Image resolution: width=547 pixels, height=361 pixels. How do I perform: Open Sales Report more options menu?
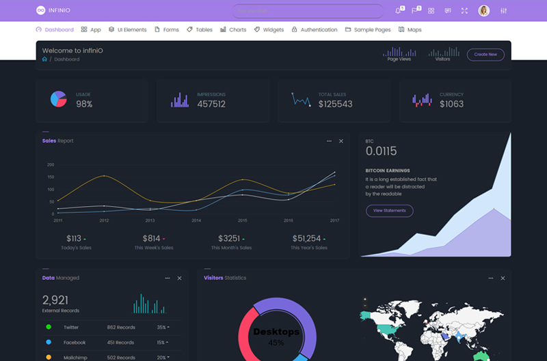coord(329,141)
